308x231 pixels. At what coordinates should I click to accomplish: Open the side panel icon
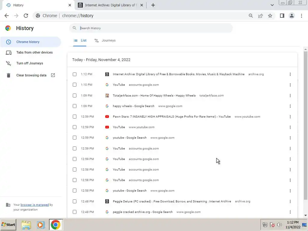pyautogui.click(x=282, y=16)
